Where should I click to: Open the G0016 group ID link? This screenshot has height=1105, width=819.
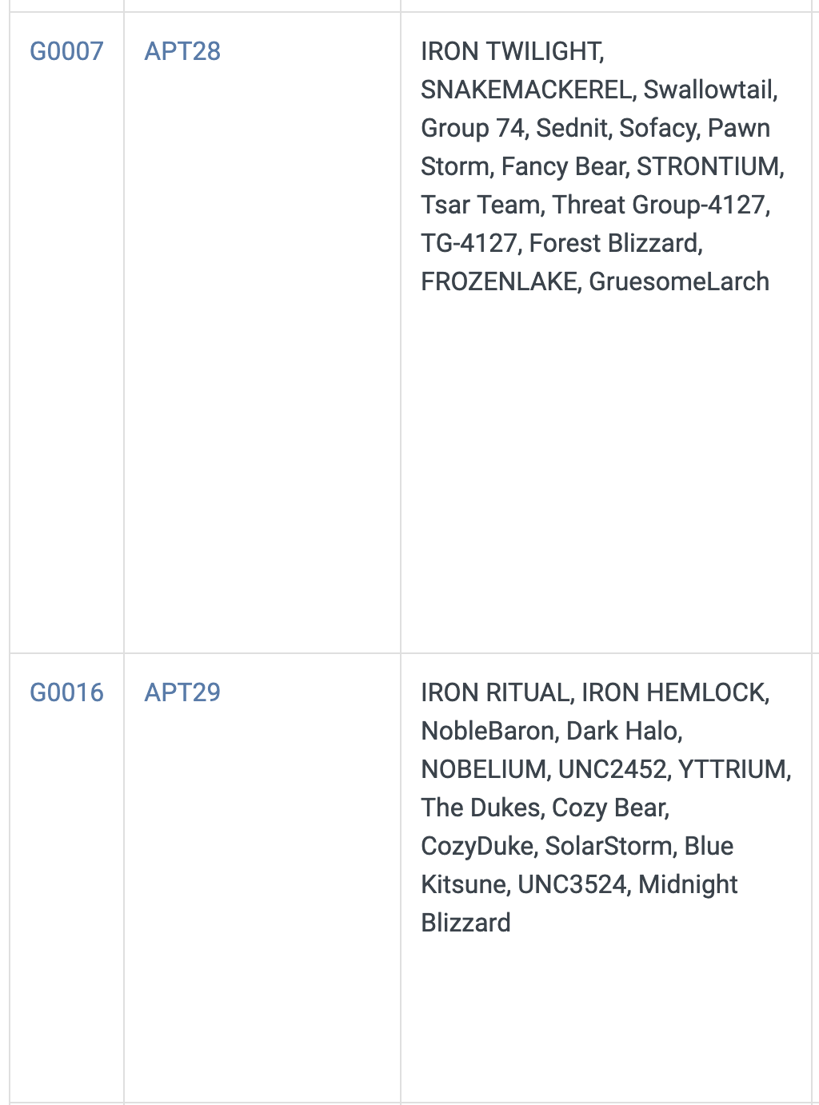click(x=66, y=692)
